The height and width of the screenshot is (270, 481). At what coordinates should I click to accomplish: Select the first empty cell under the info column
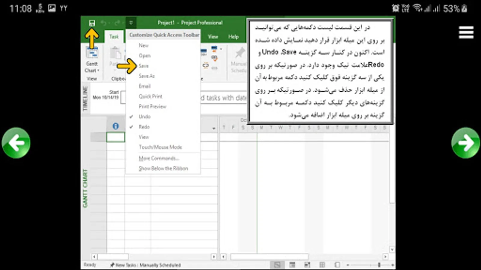[x=116, y=137]
